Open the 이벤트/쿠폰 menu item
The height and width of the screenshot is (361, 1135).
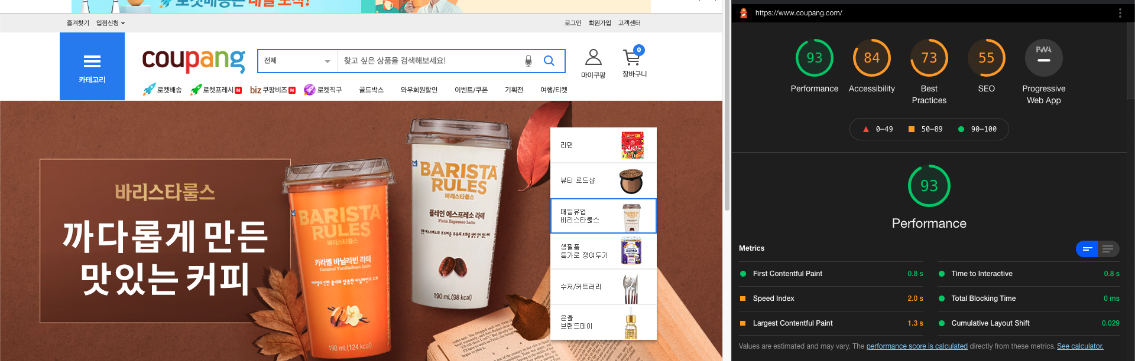click(x=471, y=90)
